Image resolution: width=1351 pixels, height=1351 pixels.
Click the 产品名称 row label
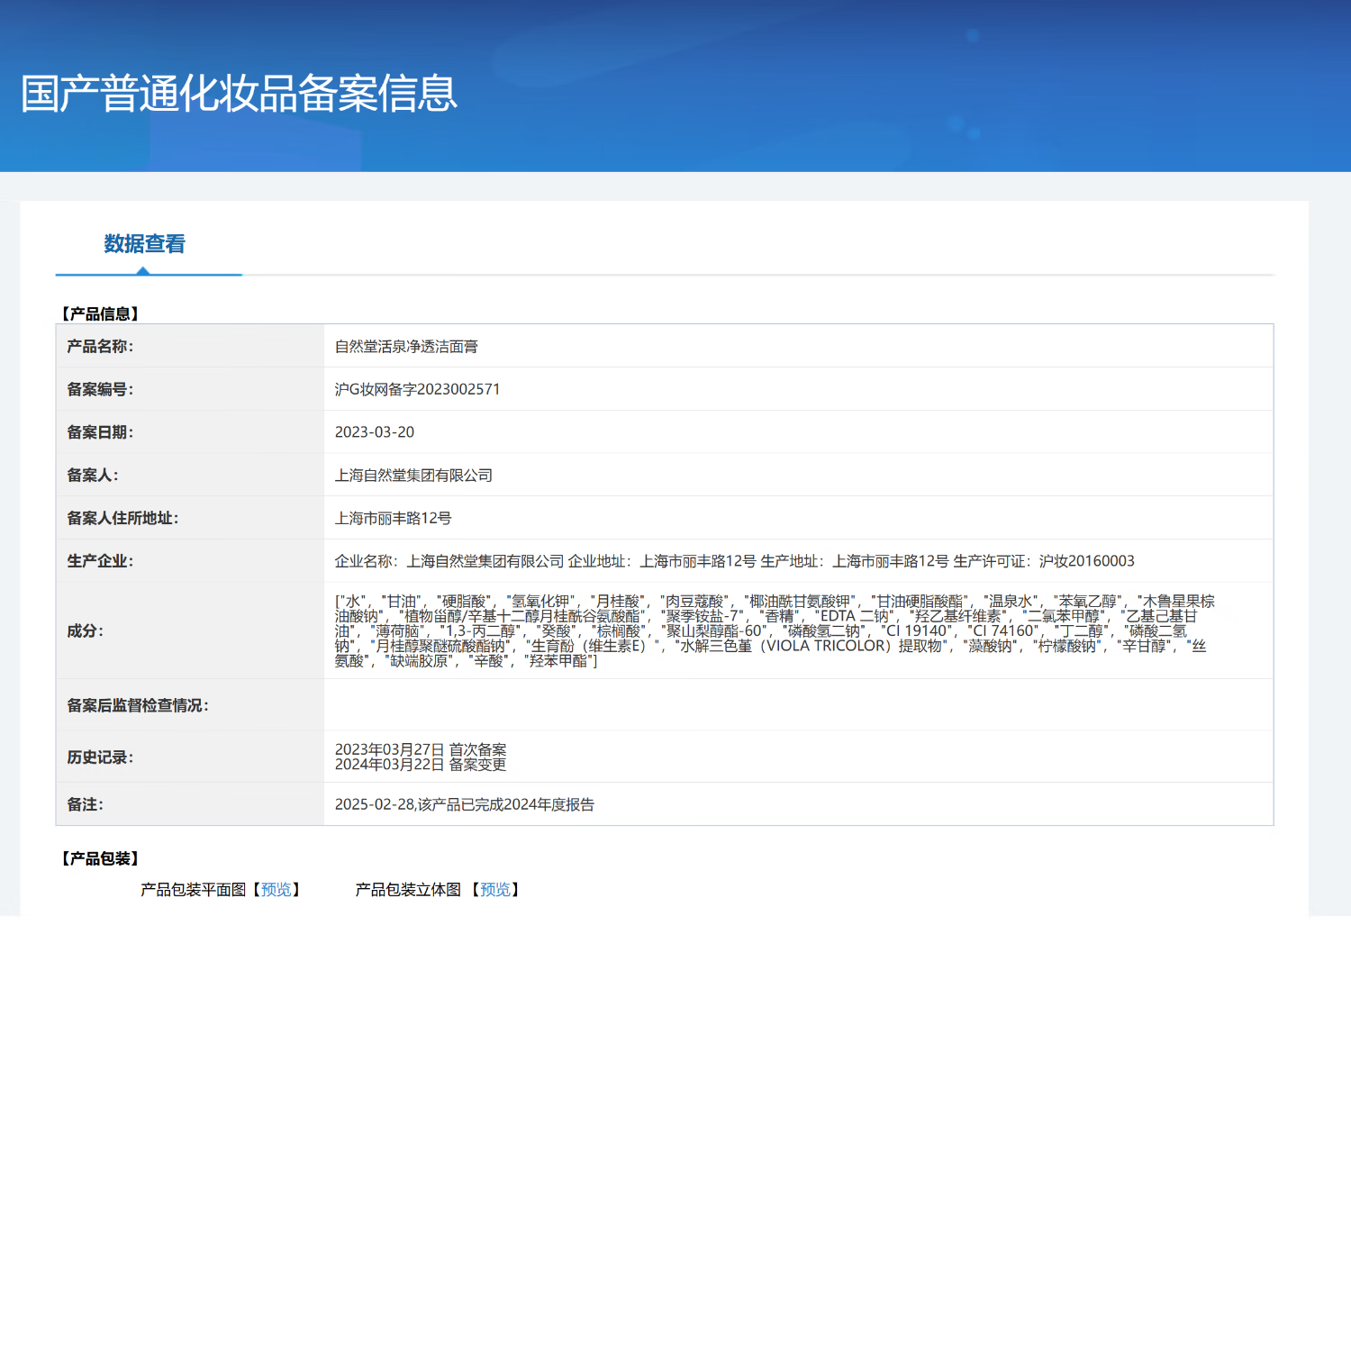pyautogui.click(x=100, y=347)
